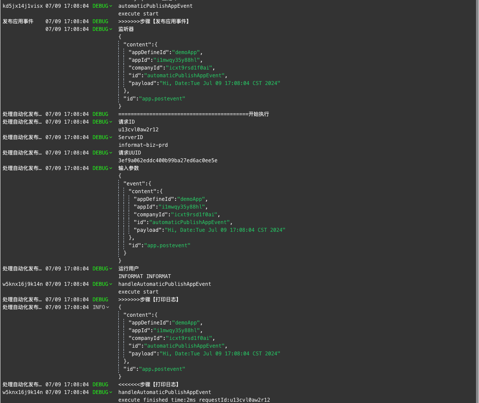Collapse the 'execute finished' handleAutomaticPublishAppEvent entry chevron
Image resolution: width=479 pixels, height=403 pixels.
(111, 392)
